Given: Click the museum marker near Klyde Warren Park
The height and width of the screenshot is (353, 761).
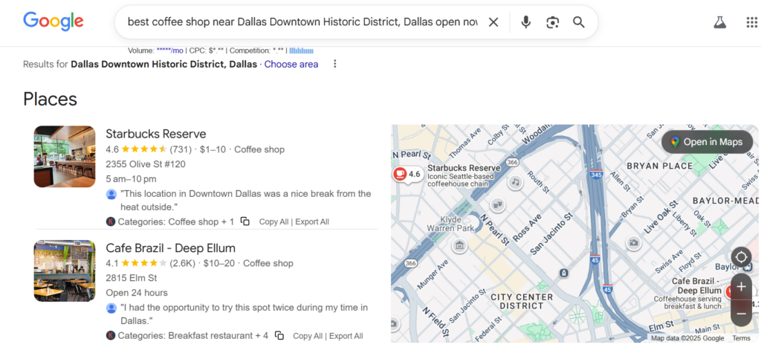Looking at the screenshot, I should click(x=459, y=246).
